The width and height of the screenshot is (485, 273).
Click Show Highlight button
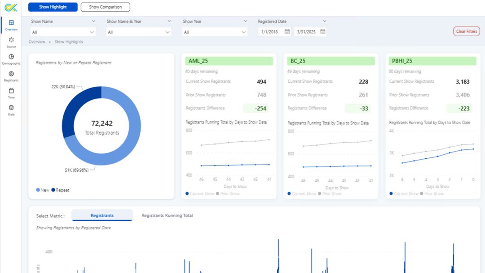[x=53, y=7]
